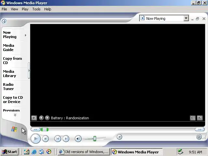Open Media Guide

click(x=8, y=48)
